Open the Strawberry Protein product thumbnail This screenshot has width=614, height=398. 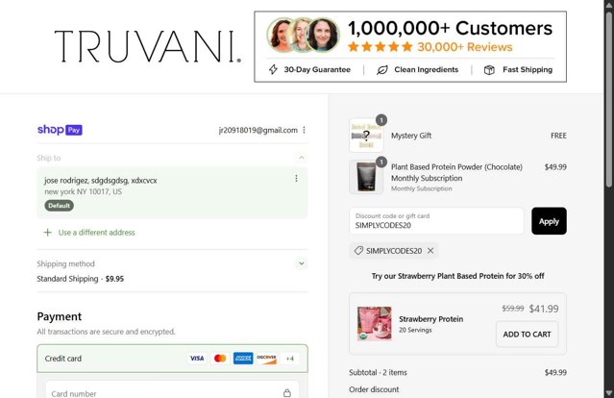(374, 324)
